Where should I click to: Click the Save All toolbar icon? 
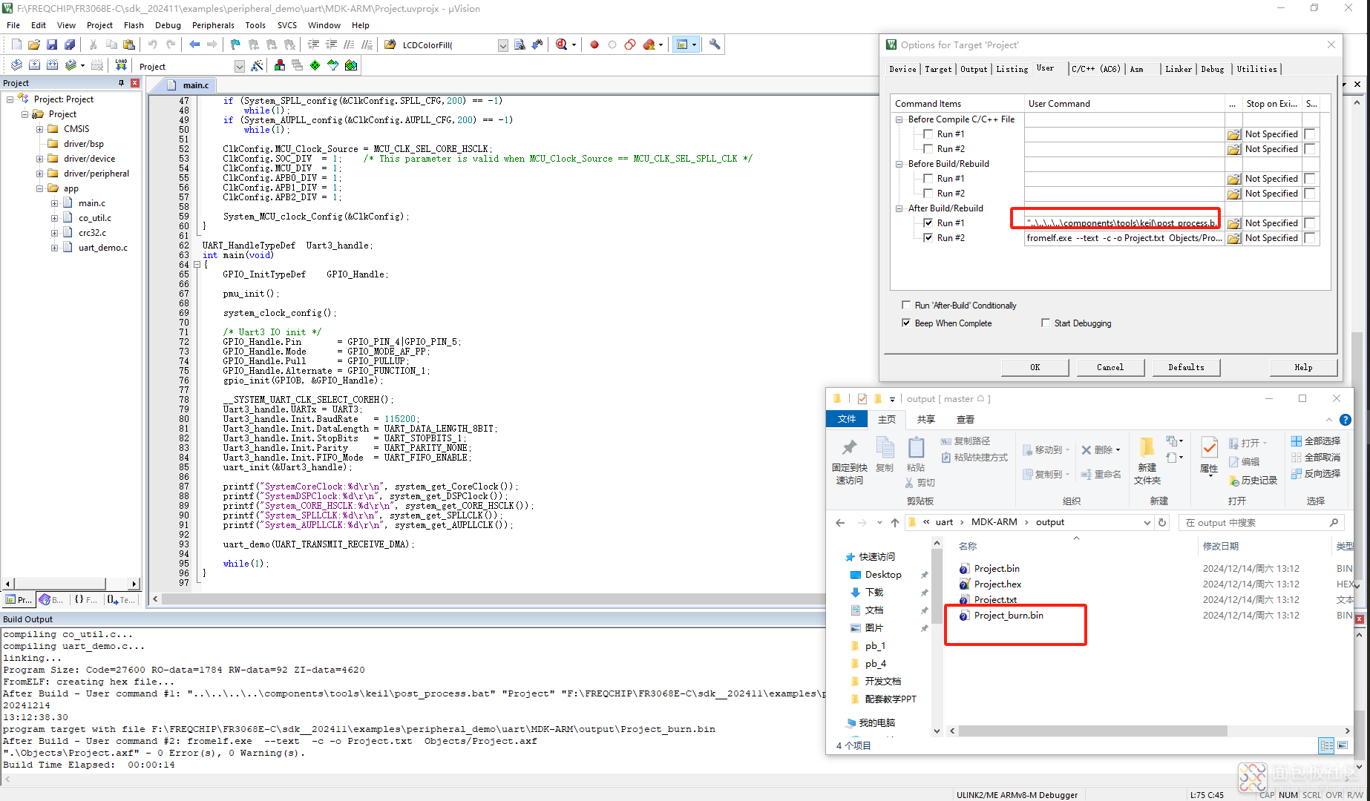click(x=69, y=44)
